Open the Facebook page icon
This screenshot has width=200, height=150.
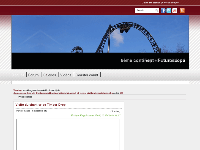(x=163, y=10)
